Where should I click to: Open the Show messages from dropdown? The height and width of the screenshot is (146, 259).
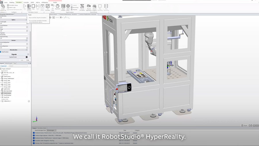tap(52, 130)
